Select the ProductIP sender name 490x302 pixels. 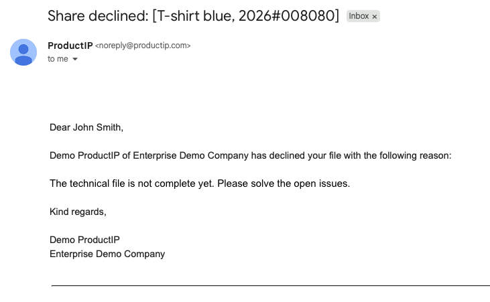tap(70, 46)
